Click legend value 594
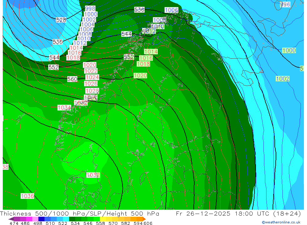 (138, 223)
